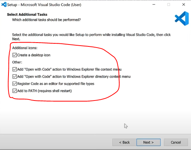The image size is (191, 150).
Task: Close the Setup window
Action: [184, 5]
